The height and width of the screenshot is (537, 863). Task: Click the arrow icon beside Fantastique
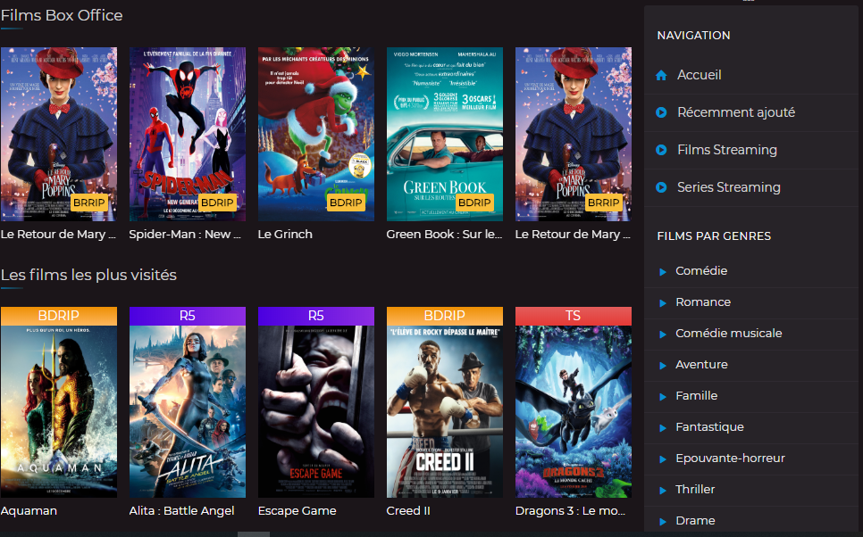tap(663, 427)
